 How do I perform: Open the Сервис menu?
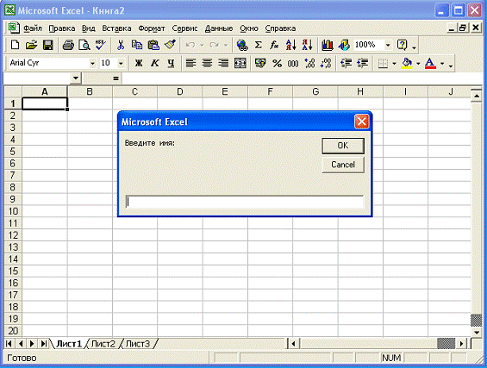tap(184, 28)
